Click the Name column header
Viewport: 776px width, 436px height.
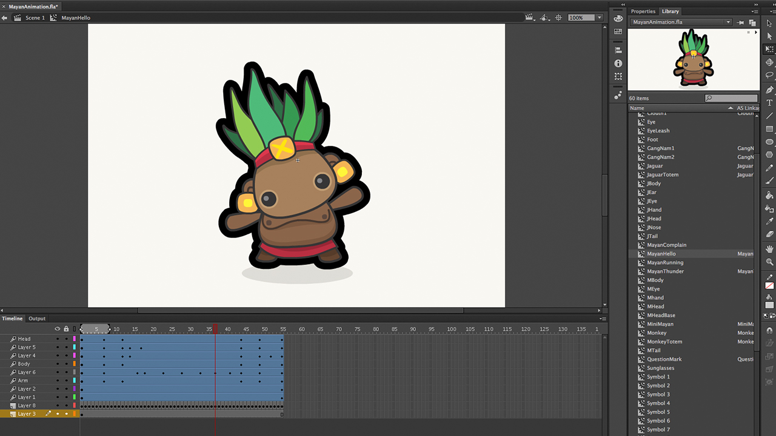click(681, 108)
